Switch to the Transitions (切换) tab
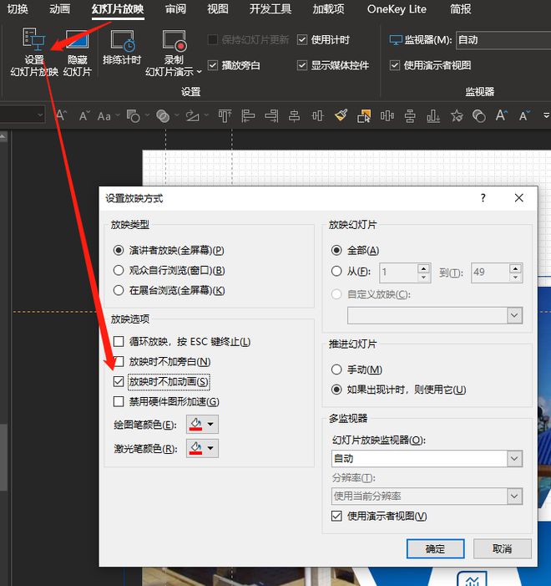The height and width of the screenshot is (586, 551). (x=18, y=9)
